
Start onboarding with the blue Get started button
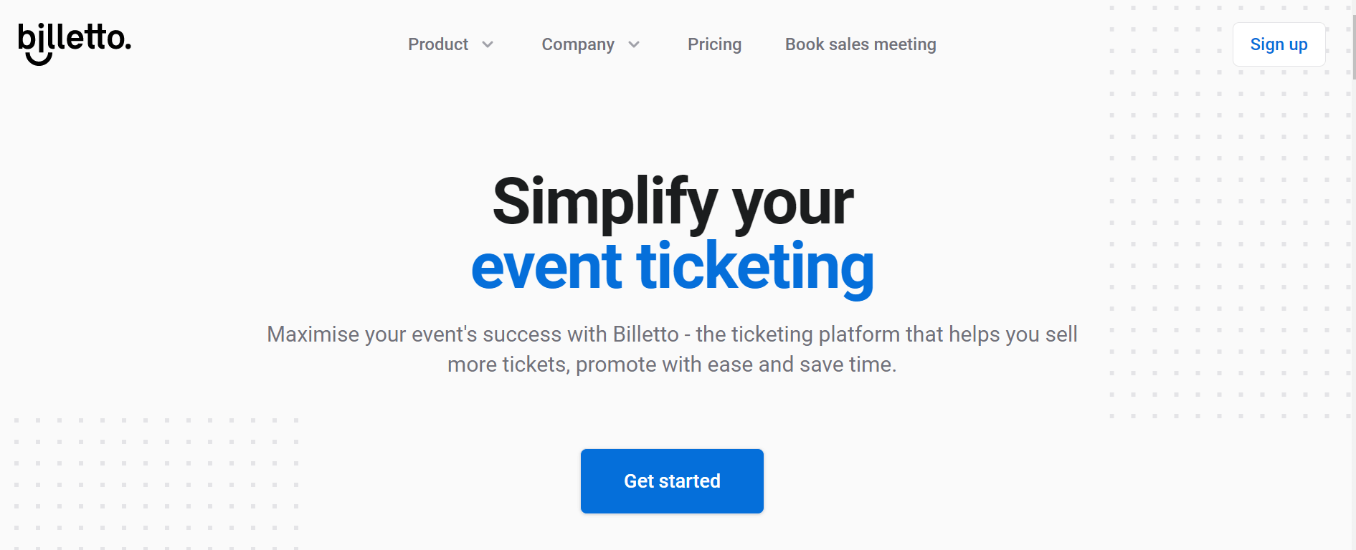671,481
